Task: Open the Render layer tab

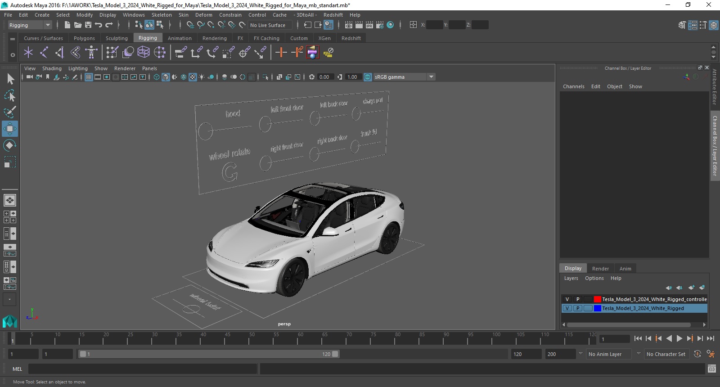Action: click(600, 269)
